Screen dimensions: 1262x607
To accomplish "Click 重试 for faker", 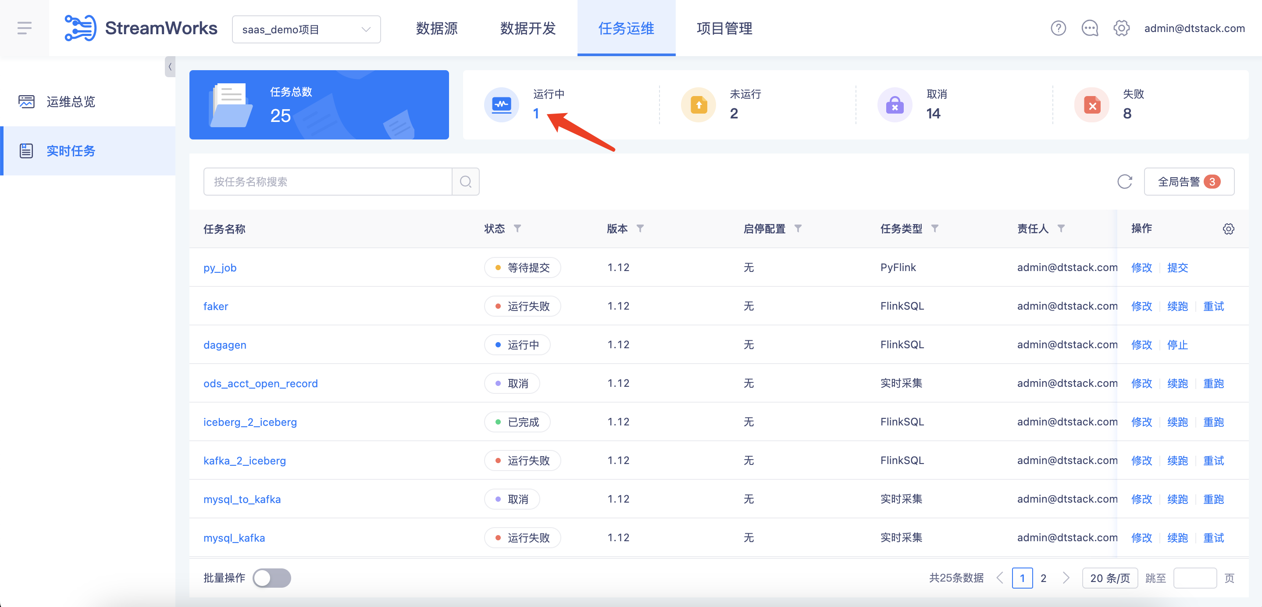I will coord(1213,306).
